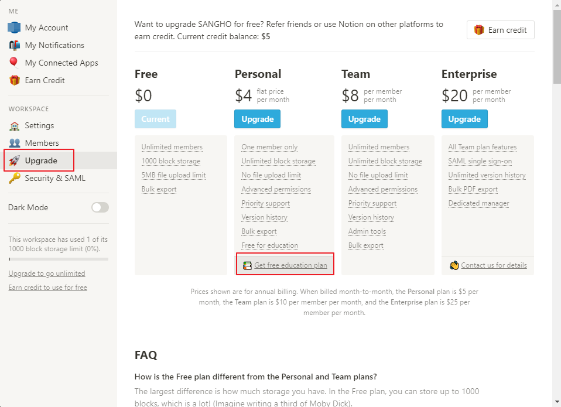Click One member only feature
Image resolution: width=561 pixels, height=407 pixels.
coord(269,147)
